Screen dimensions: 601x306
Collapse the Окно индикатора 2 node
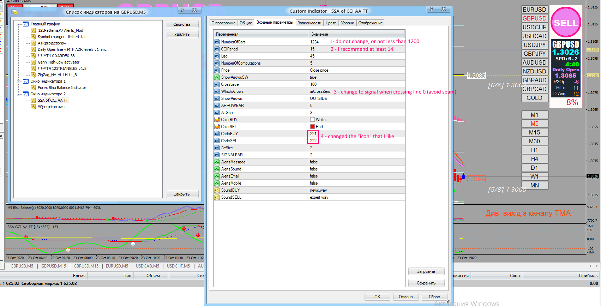pos(19,94)
